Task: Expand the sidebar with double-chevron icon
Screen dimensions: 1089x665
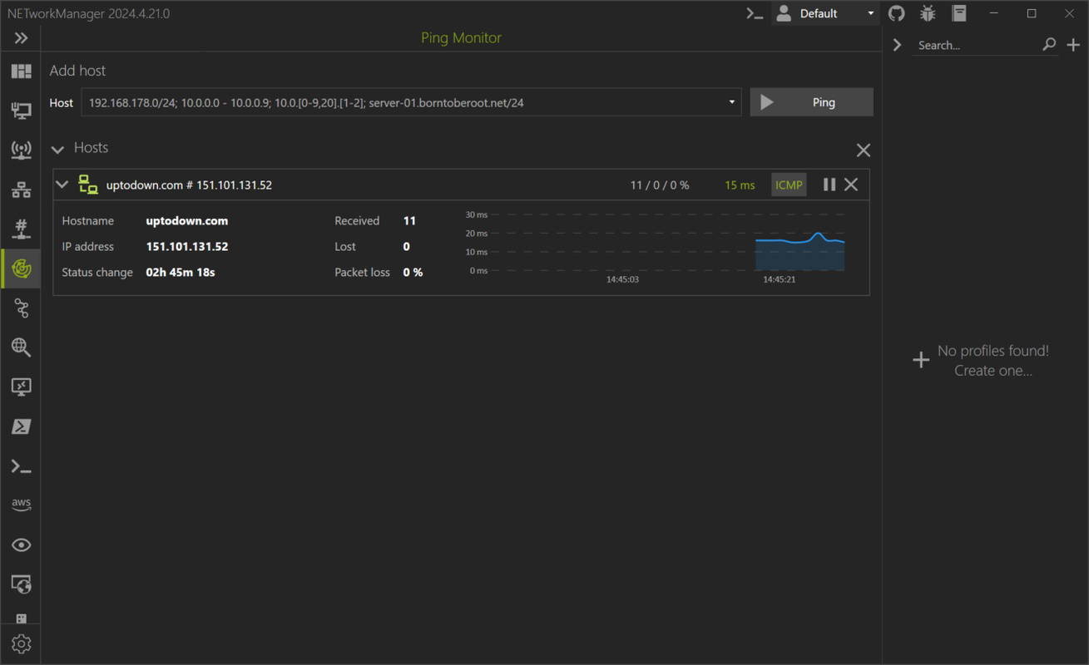Action: (21, 38)
